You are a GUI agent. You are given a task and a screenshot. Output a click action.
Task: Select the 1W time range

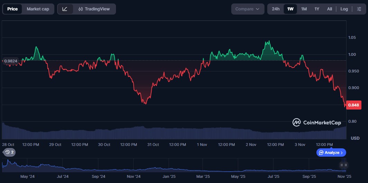290,9
